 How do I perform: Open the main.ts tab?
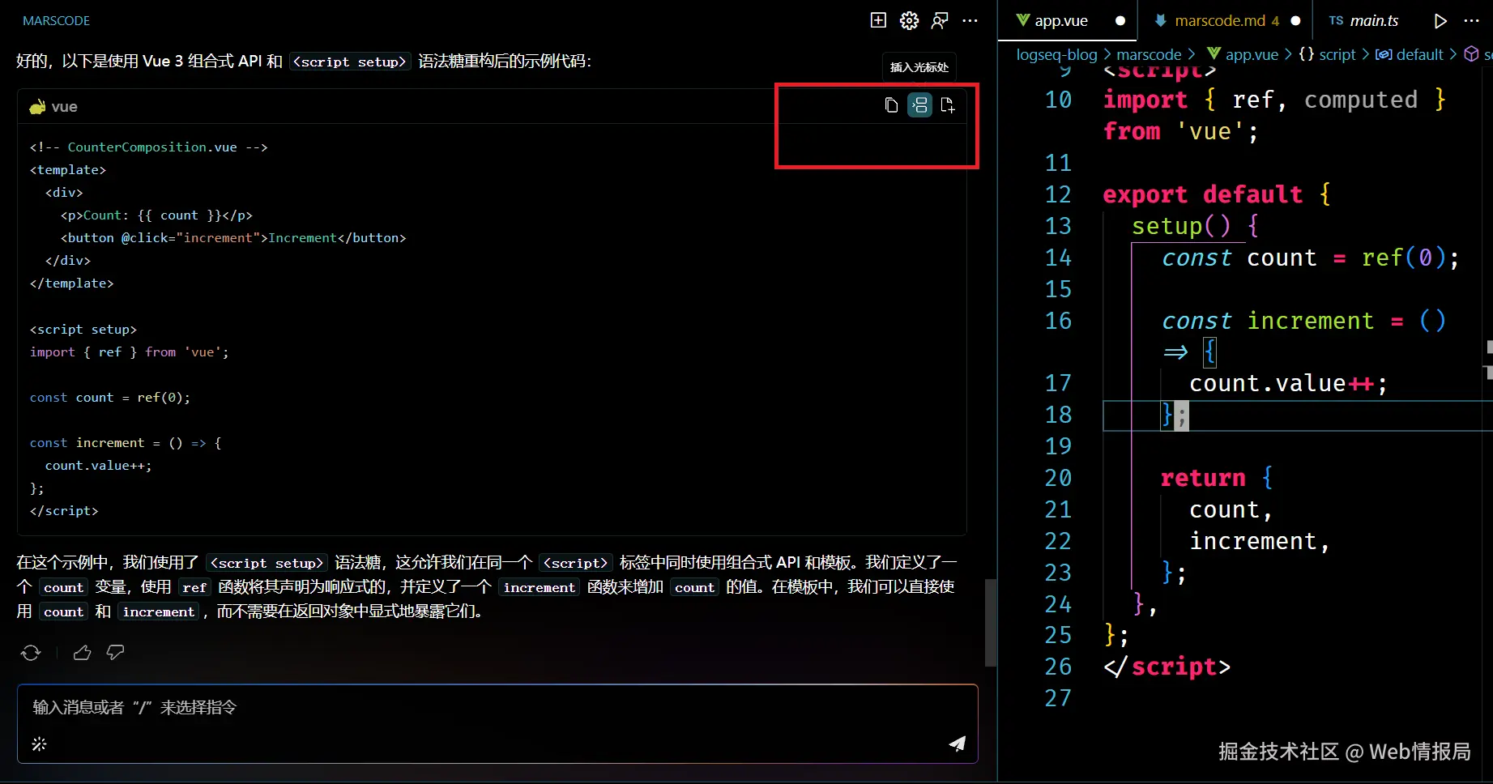1364,21
